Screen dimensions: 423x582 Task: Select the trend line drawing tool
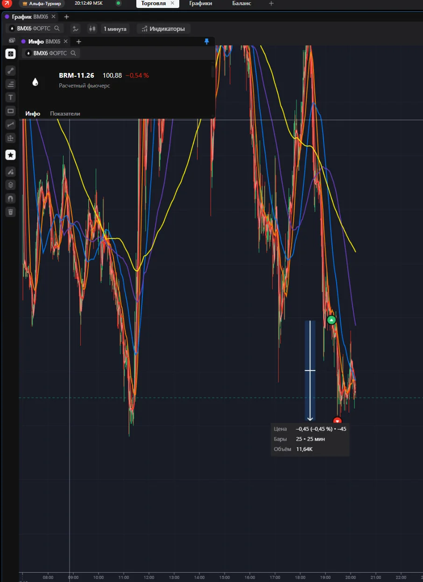[10, 71]
